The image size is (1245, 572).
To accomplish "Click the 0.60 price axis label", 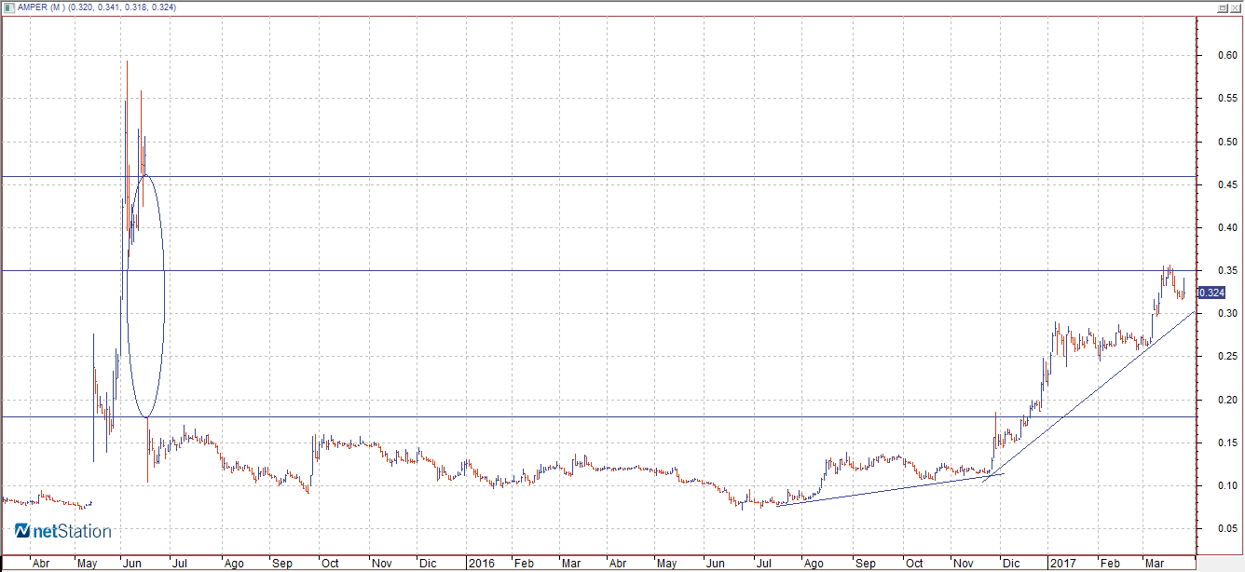I will click(1226, 55).
